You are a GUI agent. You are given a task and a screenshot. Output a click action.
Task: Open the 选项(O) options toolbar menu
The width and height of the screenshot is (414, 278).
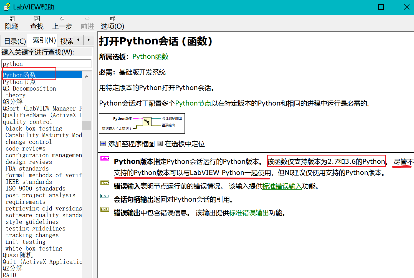[112, 23]
